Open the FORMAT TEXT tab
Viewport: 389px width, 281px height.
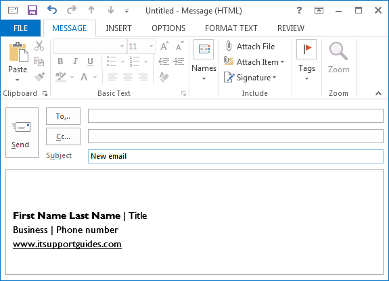[231, 28]
